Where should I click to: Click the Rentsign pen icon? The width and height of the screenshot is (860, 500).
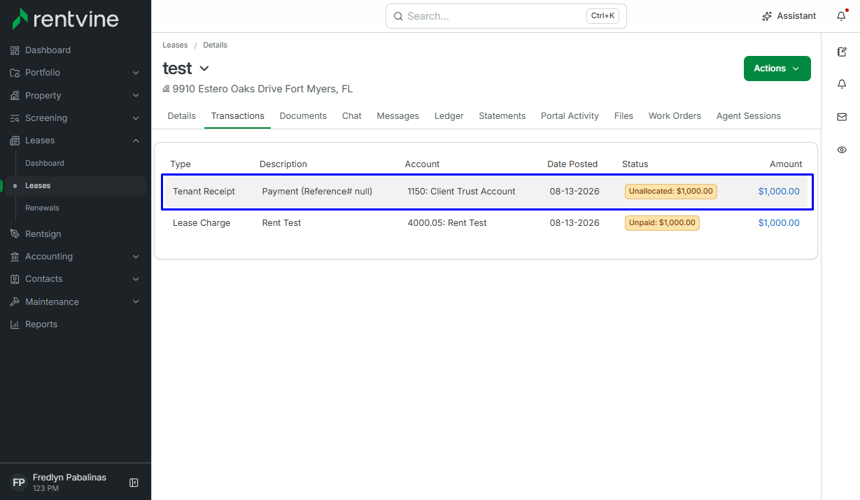point(15,234)
